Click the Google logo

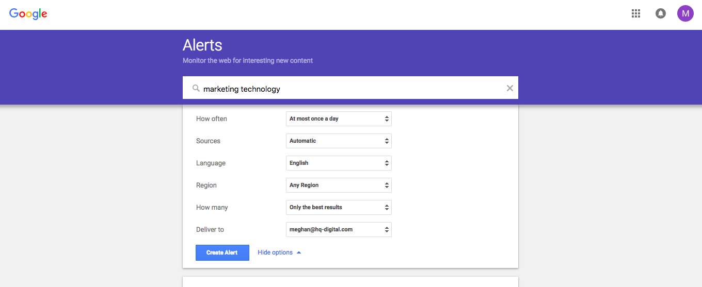point(28,14)
